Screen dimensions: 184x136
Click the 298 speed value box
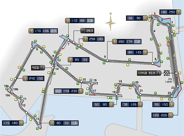[x=92, y=39]
